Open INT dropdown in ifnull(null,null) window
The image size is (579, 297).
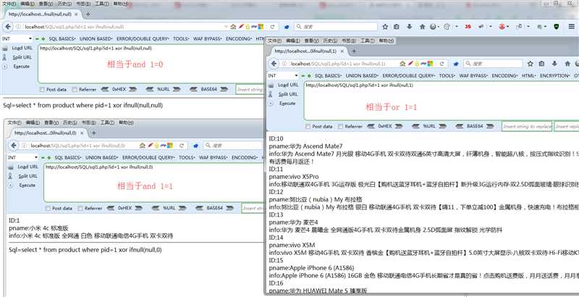pos(17,38)
